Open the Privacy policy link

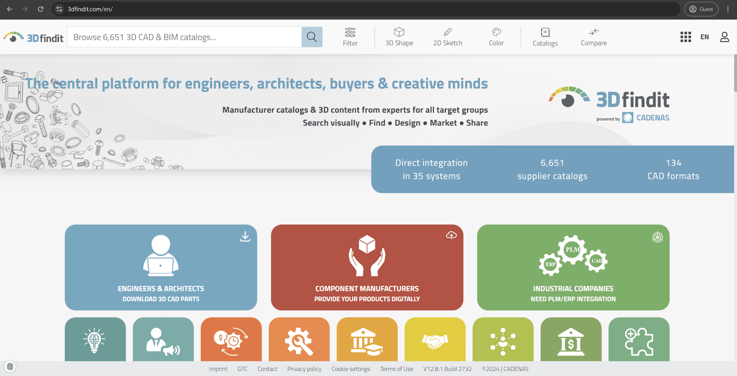pos(304,369)
